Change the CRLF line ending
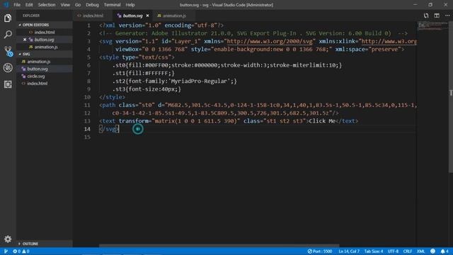The height and width of the screenshot is (255, 453). click(408, 251)
